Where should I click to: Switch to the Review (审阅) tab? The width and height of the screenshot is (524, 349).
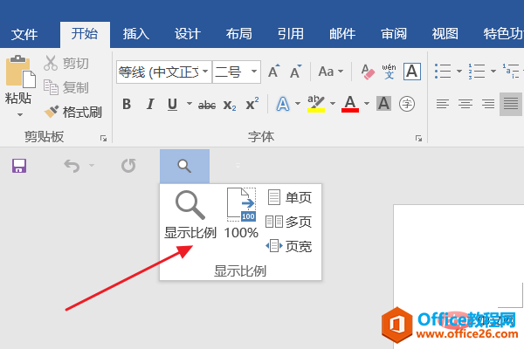click(x=394, y=34)
